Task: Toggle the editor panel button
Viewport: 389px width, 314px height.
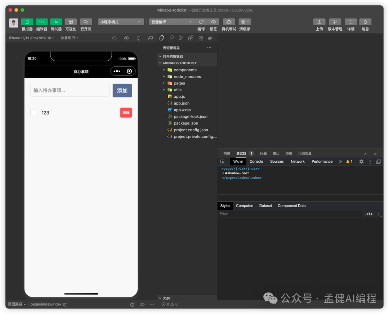Action: click(42, 22)
